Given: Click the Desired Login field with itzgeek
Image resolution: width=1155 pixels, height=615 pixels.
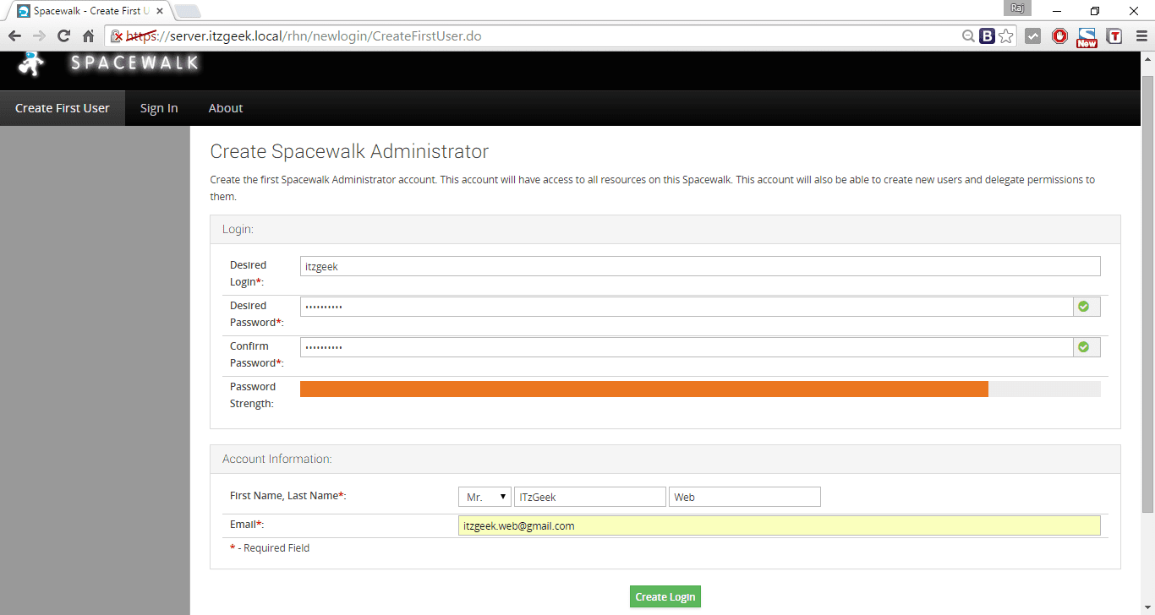Looking at the screenshot, I should (x=700, y=266).
